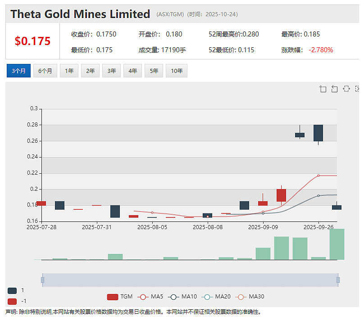Image resolution: width=364 pixels, height=325 pixels.
Task: Show the 10年 range tab
Action: click(177, 71)
